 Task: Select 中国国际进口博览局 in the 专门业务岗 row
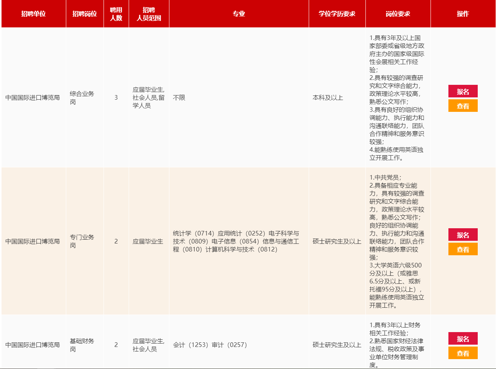pos(33,242)
